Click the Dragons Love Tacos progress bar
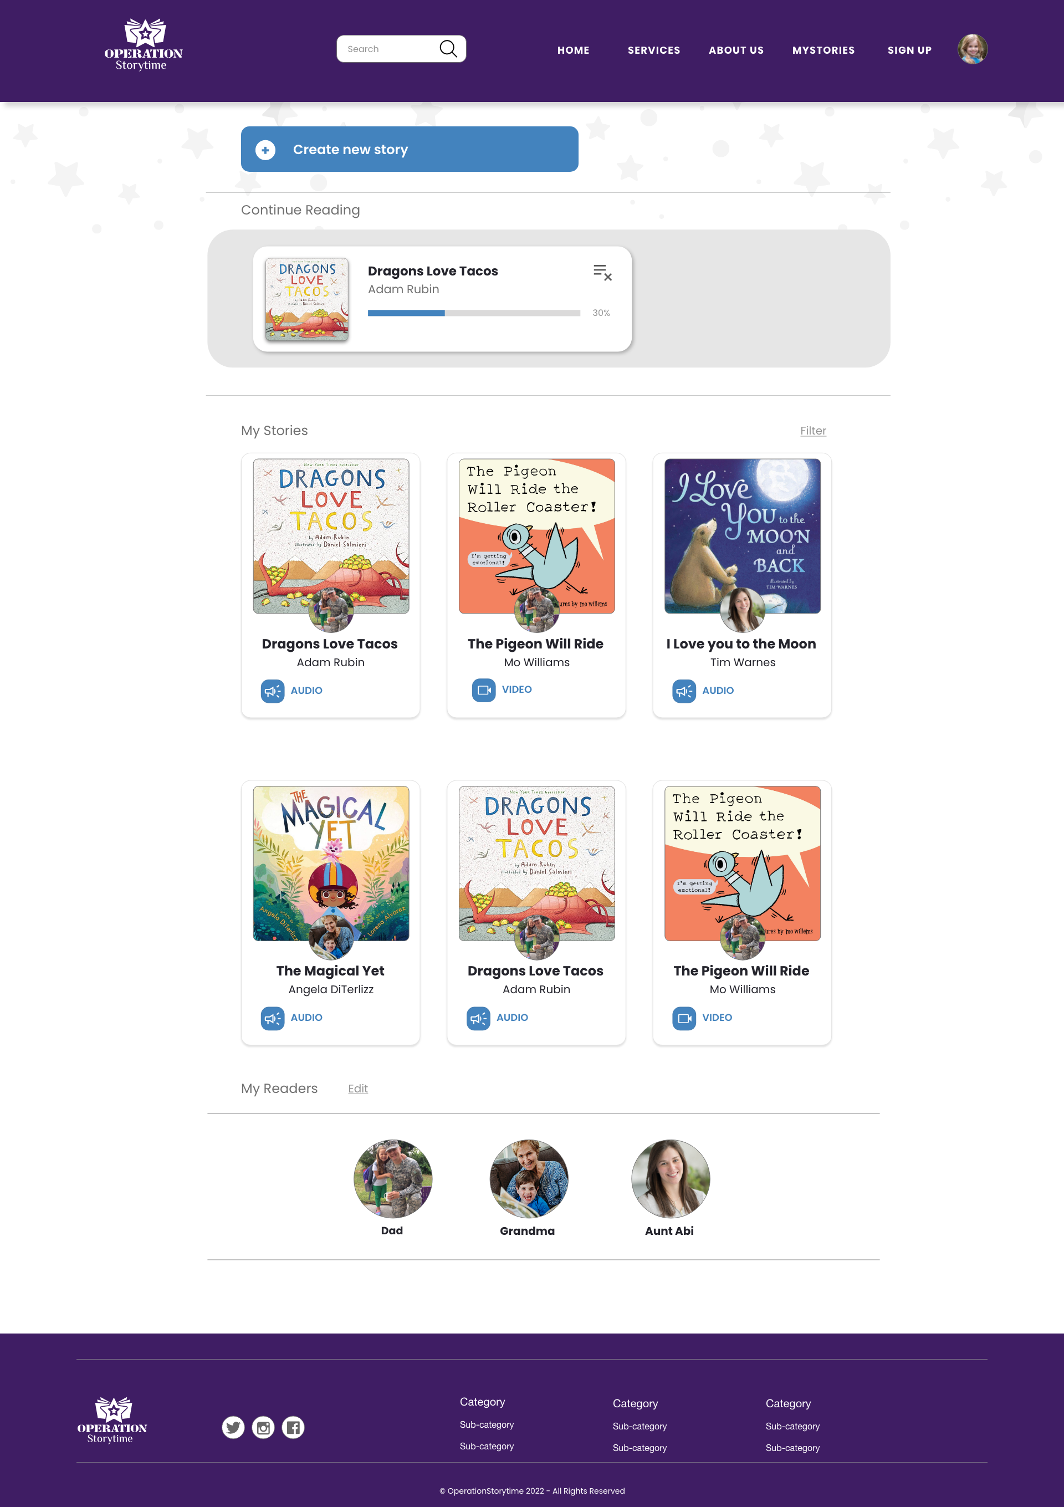The height and width of the screenshot is (1507, 1064). 474,313
